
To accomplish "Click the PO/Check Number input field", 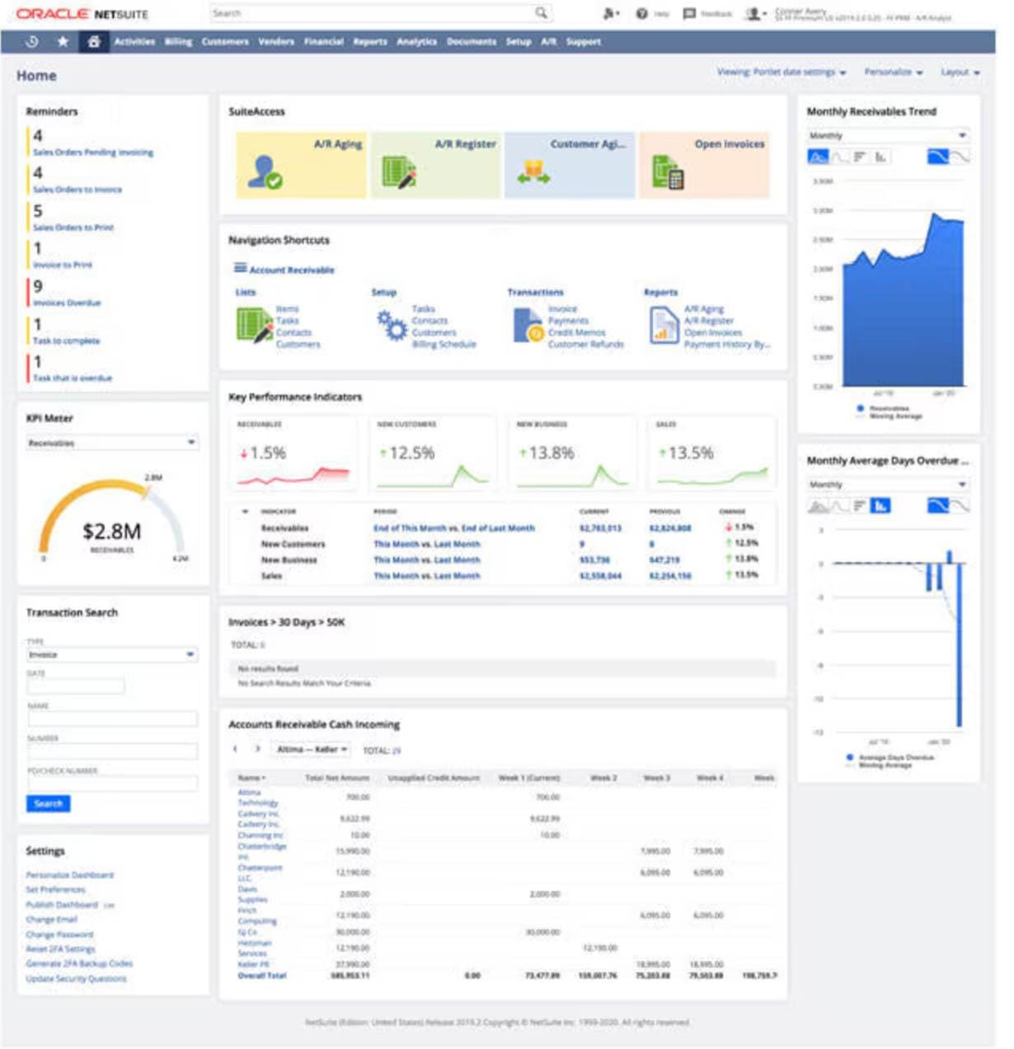I will (x=112, y=783).
